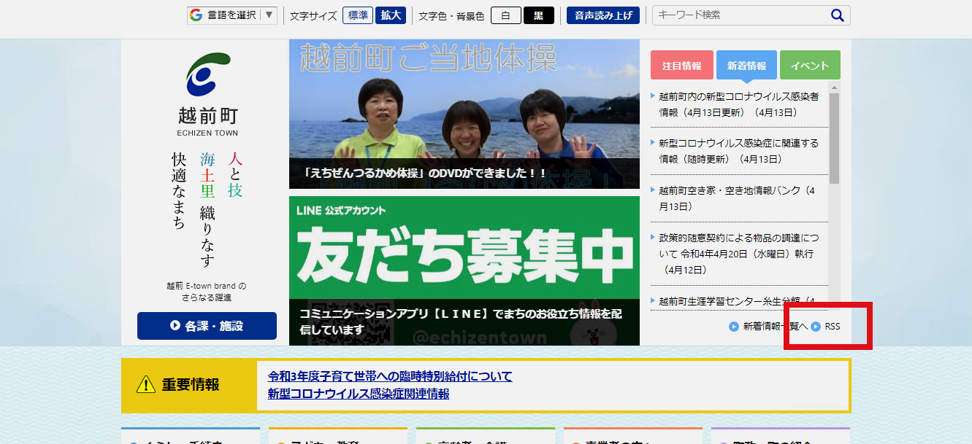Open 新型コロナウイルス感染症関連情報 important link
This screenshot has height=444, width=972.
pos(358,394)
